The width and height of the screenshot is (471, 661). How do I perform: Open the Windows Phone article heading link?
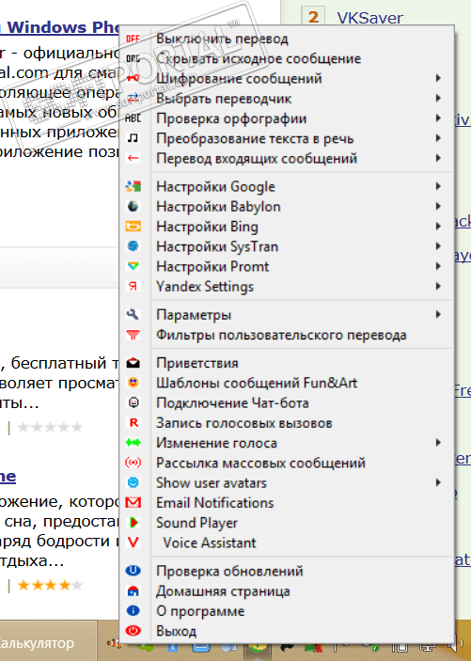pyautogui.click(x=61, y=27)
